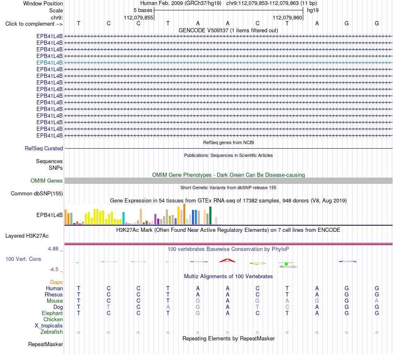Click "RefSeq genes from NCBI" track title
Image resolution: width=393 pixels, height=354 pixels.
click(228, 142)
